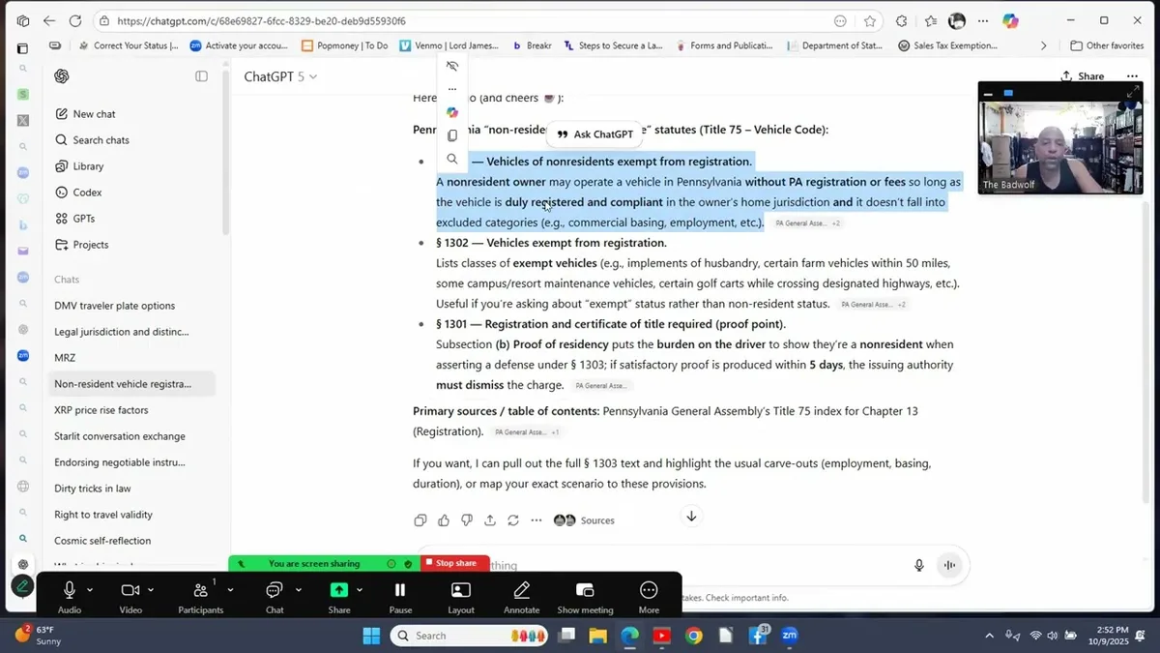This screenshot has width=1160, height=653.
Task: Open the Windows Start menu
Action: point(371,636)
